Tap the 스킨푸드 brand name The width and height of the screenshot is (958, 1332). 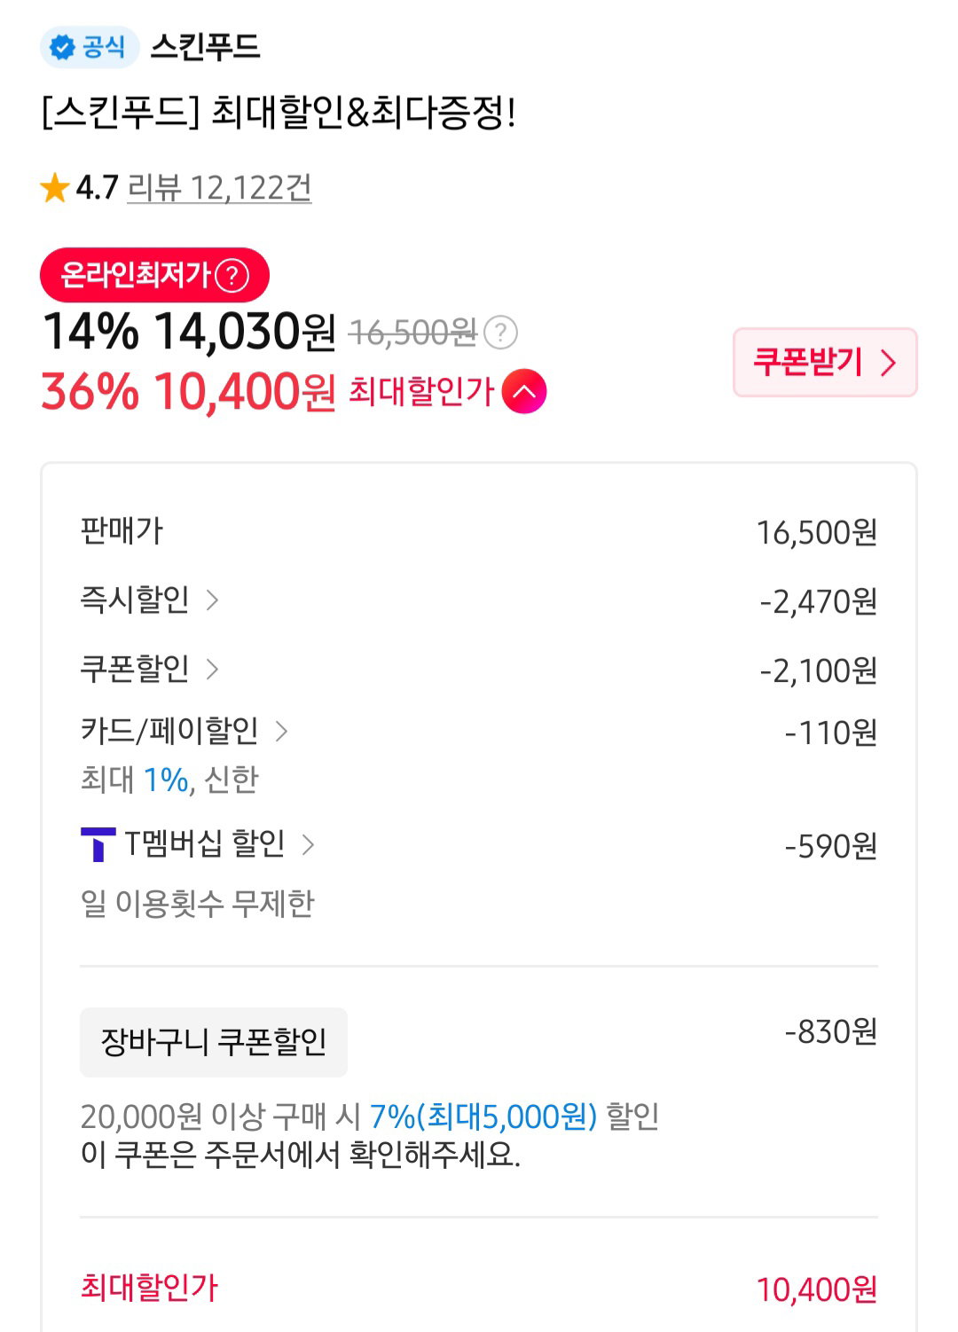205,47
